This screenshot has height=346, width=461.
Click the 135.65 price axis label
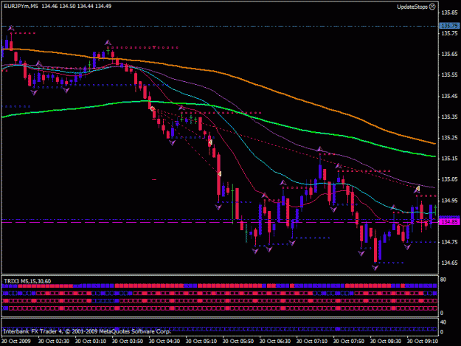[449, 54]
